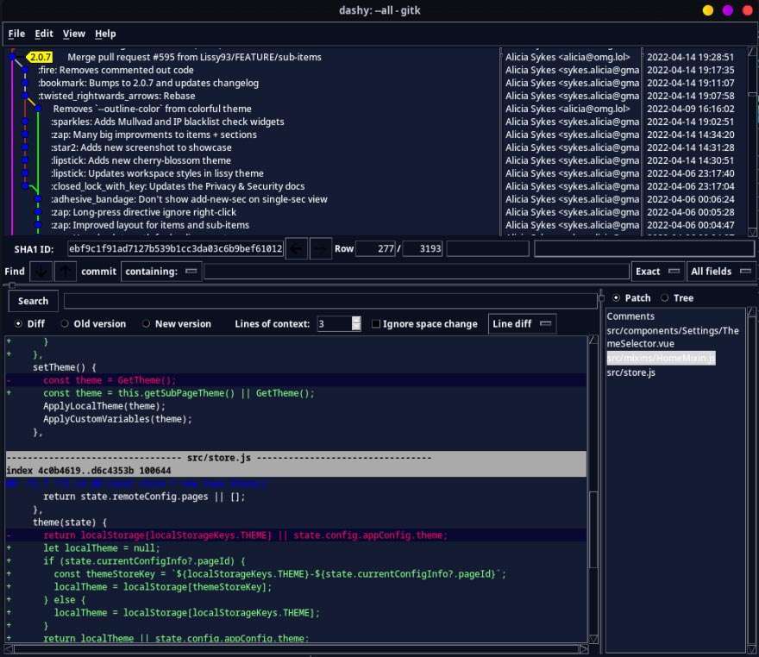Open the Exact match type dropdown
This screenshot has width=759, height=657.
(658, 272)
